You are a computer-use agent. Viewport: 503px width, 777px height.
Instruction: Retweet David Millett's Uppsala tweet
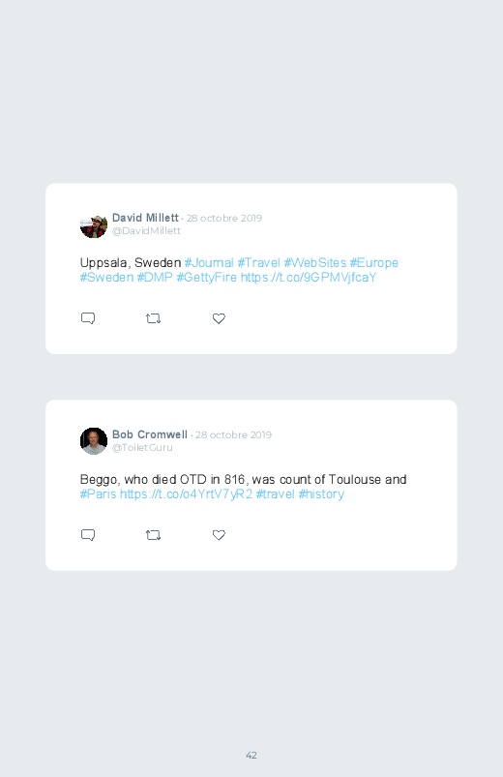tap(153, 318)
